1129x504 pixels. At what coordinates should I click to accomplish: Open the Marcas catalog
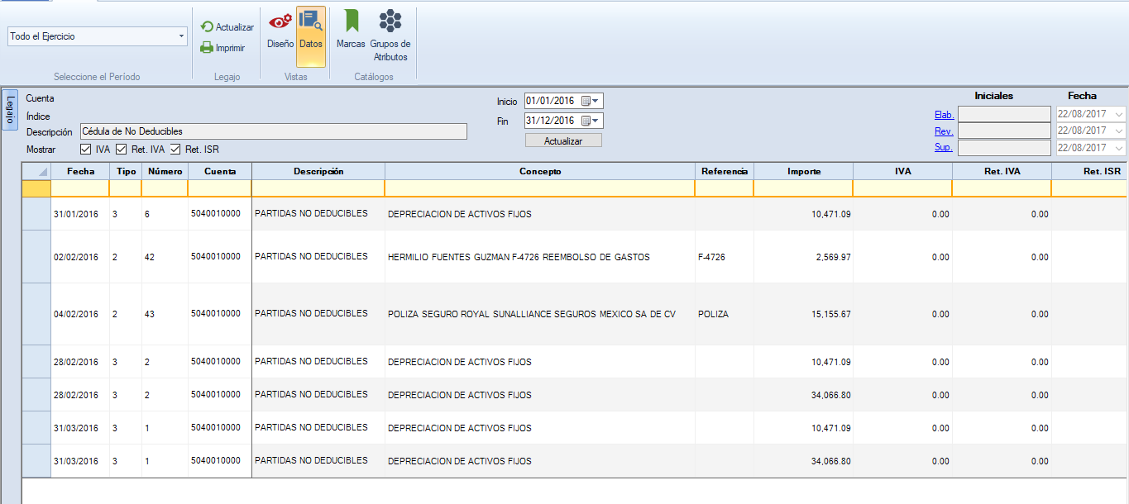351,31
